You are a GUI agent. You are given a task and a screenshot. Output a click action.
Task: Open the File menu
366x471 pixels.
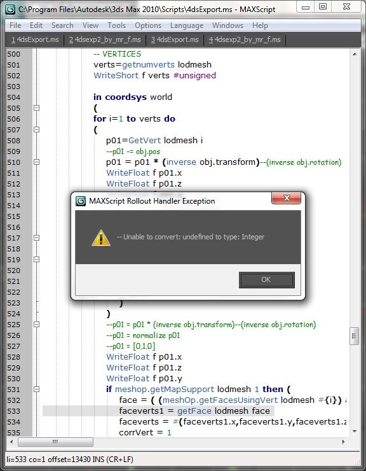click(x=15, y=25)
